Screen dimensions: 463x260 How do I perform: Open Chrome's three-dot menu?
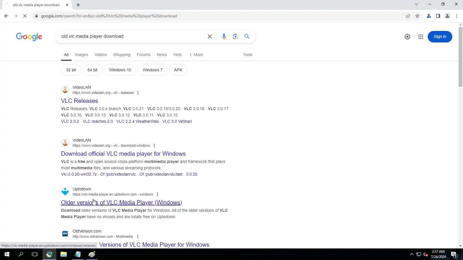(457, 16)
